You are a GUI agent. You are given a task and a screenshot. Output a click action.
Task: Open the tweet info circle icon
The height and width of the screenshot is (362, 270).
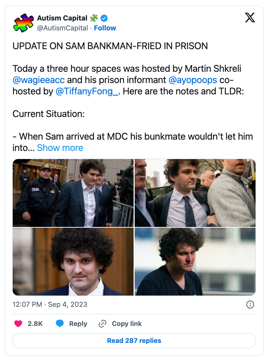tap(250, 304)
